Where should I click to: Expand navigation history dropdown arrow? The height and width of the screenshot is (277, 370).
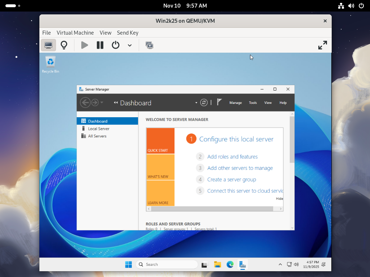coord(102,102)
